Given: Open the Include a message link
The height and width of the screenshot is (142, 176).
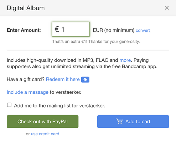Looking at the screenshot, I should 27,92.
